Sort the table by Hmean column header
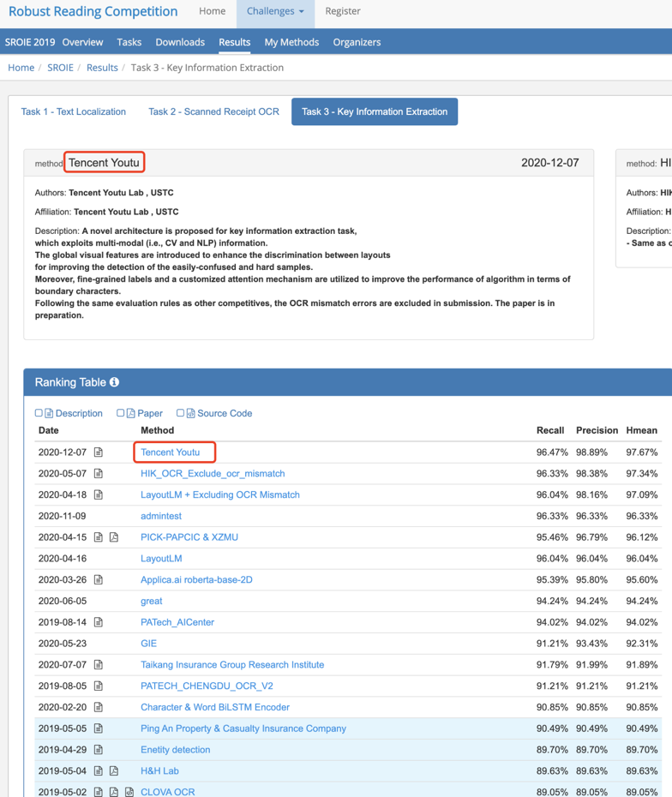 (641, 430)
